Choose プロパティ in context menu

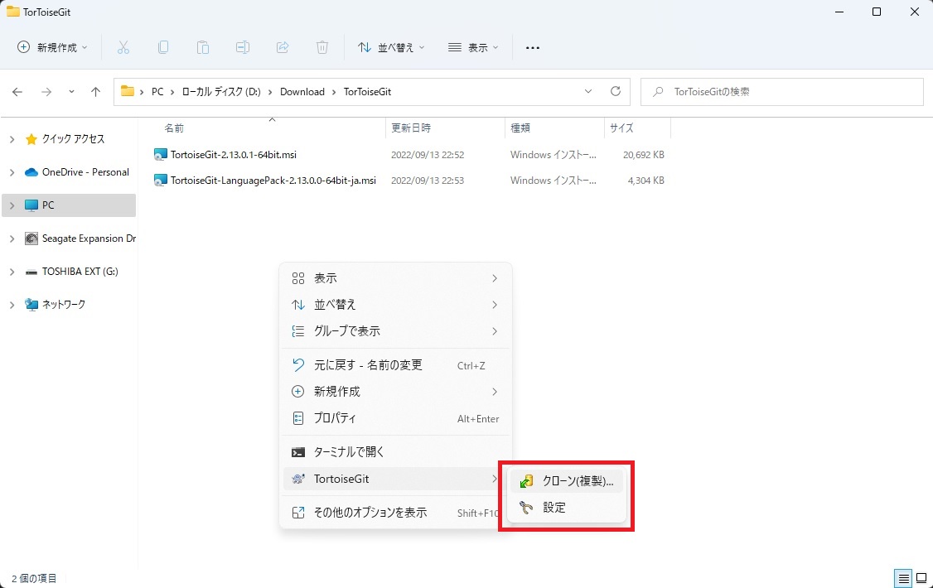(395, 418)
